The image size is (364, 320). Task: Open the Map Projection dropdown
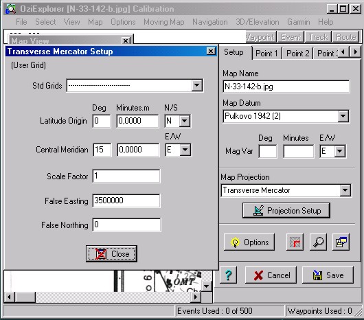tap(345, 190)
